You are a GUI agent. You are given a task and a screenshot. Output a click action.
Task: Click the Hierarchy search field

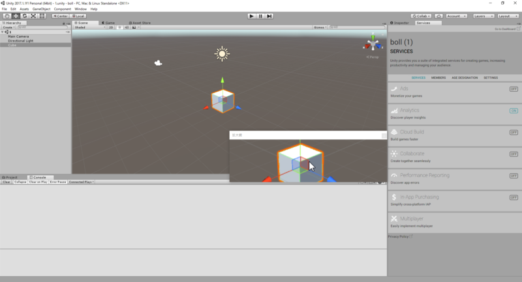pyautogui.click(x=42, y=27)
